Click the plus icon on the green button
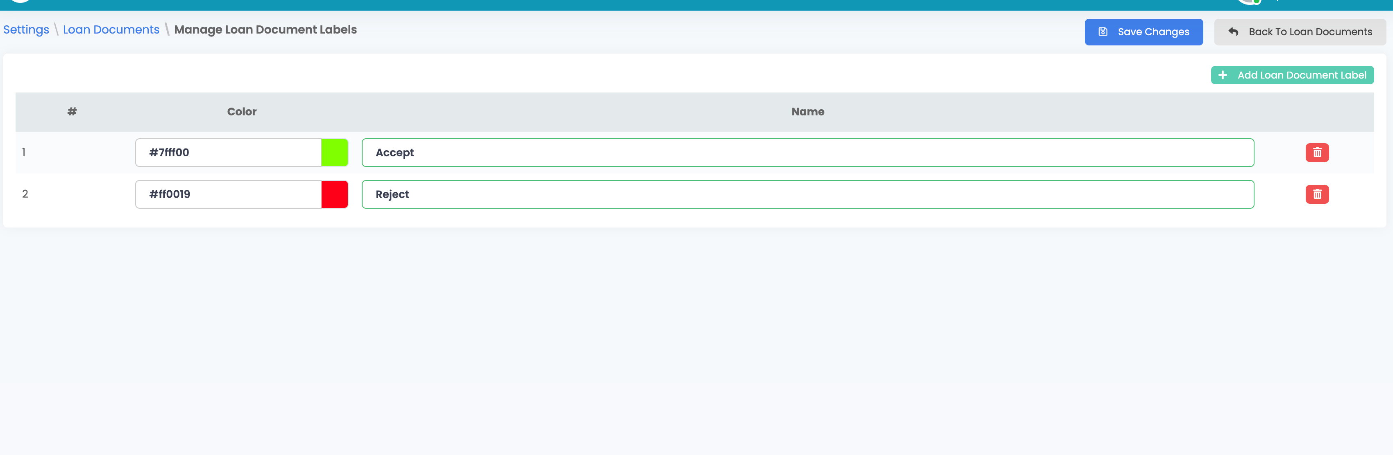This screenshot has height=455, width=1393. pos(1223,75)
